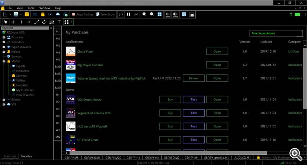Switch to the AUDUSD,M1 chart tab

pyautogui.click(x=242, y=158)
